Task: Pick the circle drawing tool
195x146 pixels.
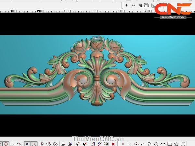Action: coord(156,144)
